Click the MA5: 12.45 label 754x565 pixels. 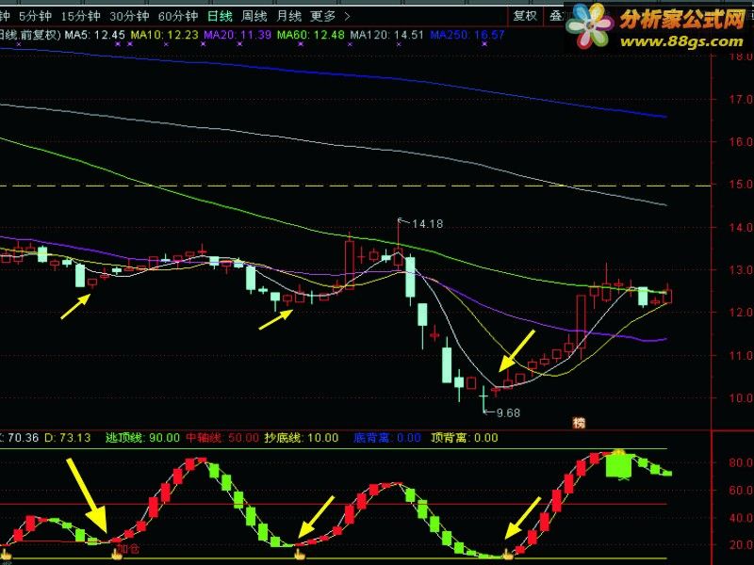pos(95,35)
